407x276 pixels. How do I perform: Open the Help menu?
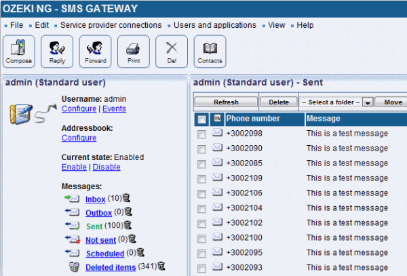click(305, 25)
